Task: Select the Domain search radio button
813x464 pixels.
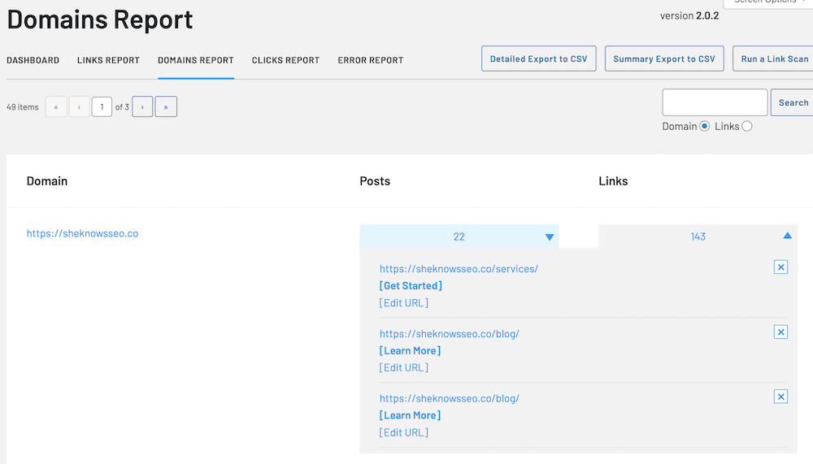Action: [x=704, y=126]
